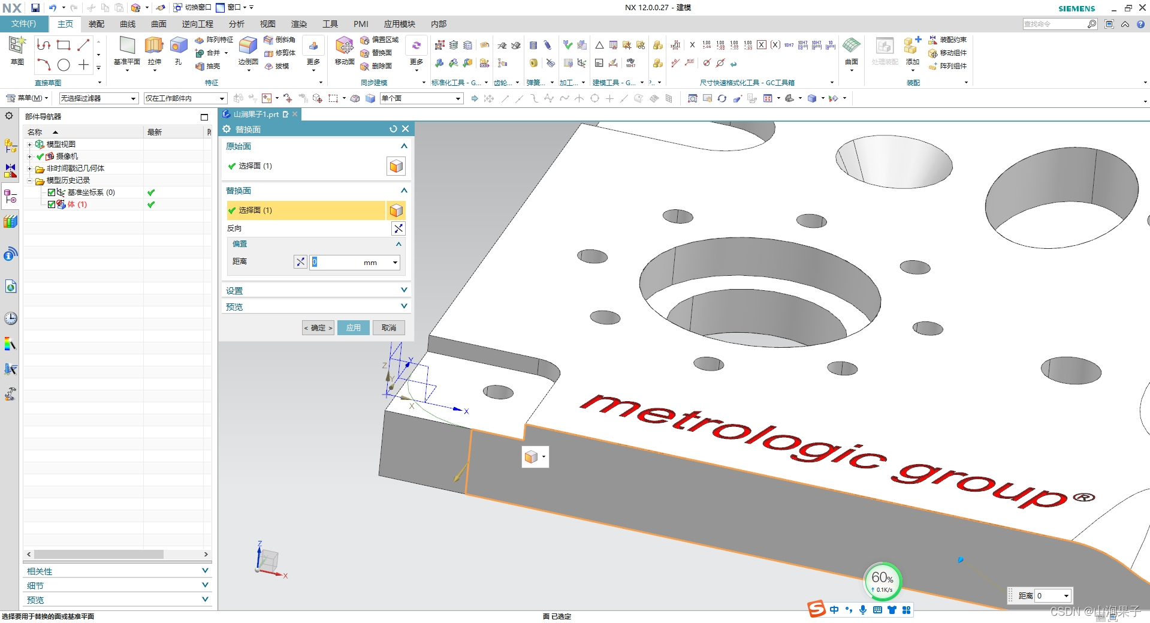Pick the Draft (拔模) tool
Image resolution: width=1150 pixels, height=623 pixels.
[277, 66]
